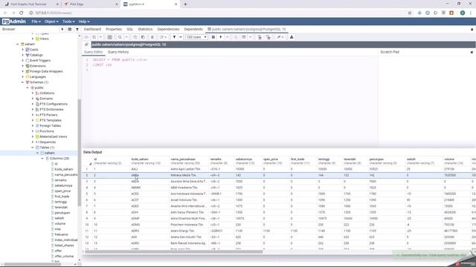Open a new Chrome tab
Screen dimensions: 476x267
point(185,4)
